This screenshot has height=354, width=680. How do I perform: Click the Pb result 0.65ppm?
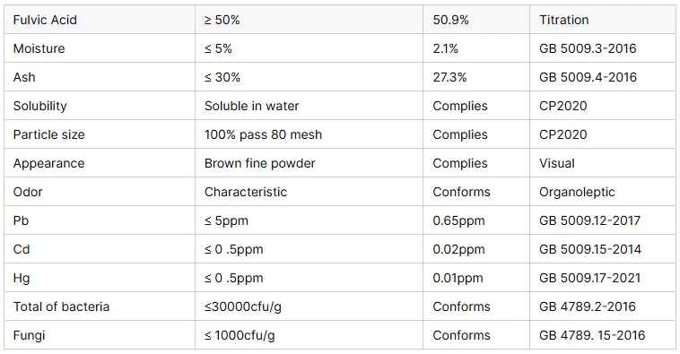point(458,220)
